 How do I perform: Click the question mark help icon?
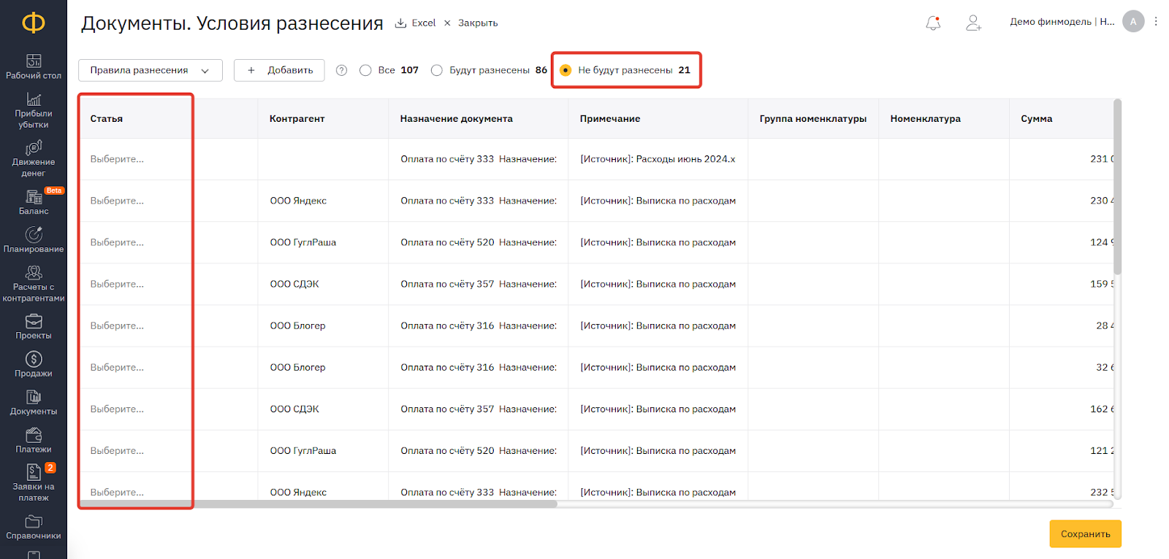[341, 70]
